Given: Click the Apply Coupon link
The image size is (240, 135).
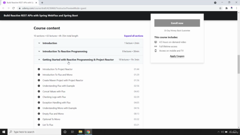Looking at the screenshot, I should (177, 56).
